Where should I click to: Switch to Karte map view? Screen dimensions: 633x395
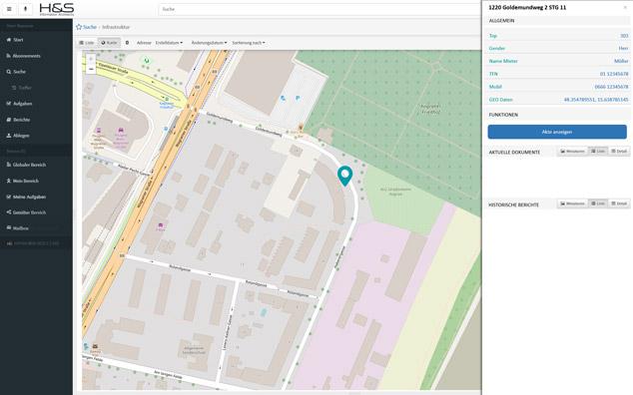pos(109,43)
